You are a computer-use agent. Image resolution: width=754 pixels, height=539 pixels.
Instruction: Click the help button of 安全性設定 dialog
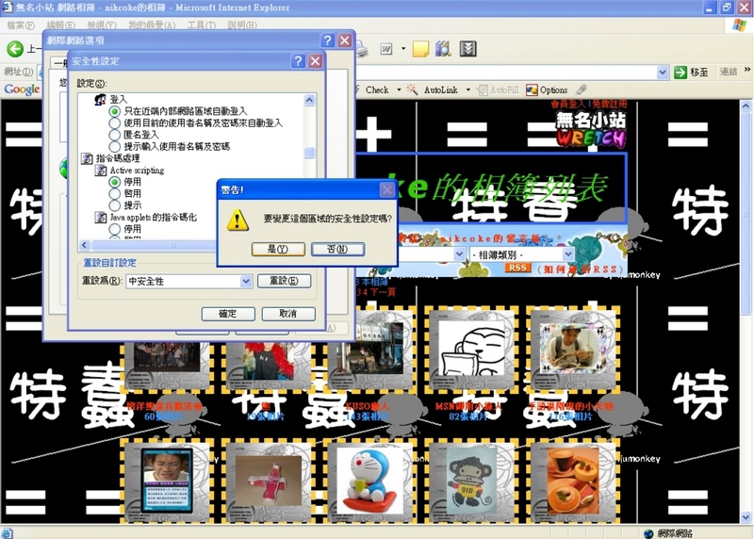coord(298,61)
